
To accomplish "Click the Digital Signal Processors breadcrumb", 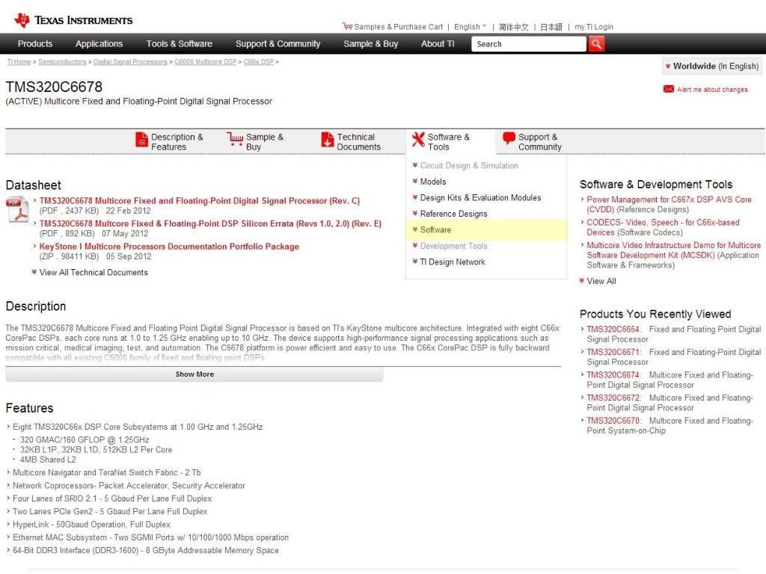I will coord(130,62).
